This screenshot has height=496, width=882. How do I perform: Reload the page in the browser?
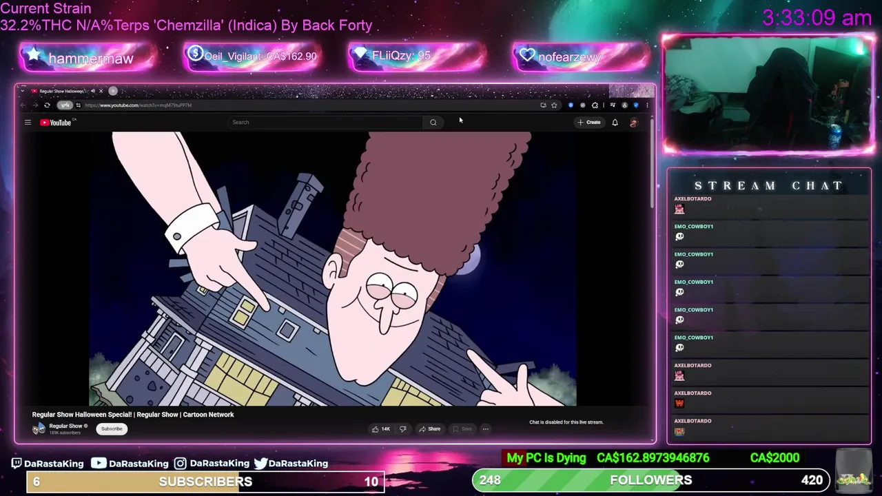coord(47,105)
